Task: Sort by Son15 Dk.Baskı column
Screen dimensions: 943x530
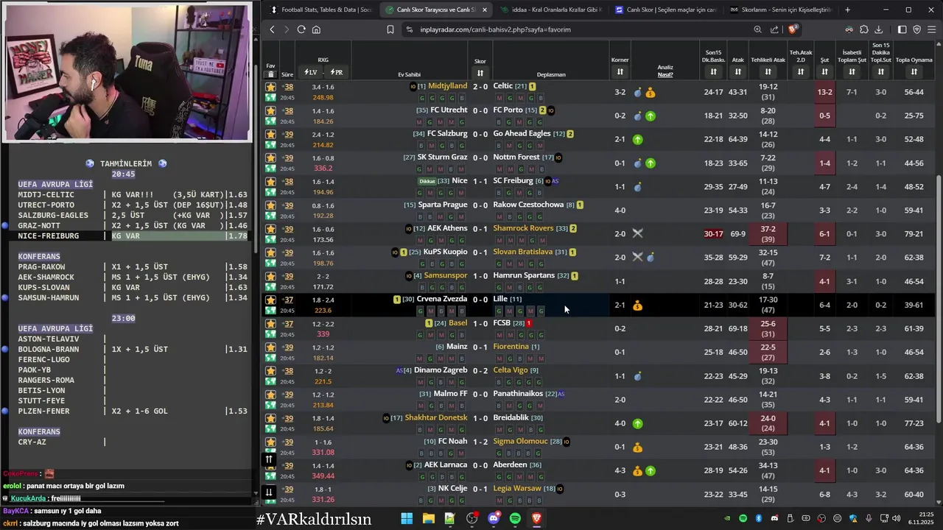Action: coord(713,71)
